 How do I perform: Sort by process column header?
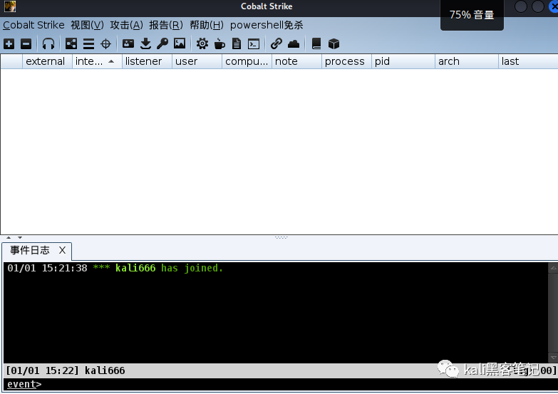pos(346,61)
